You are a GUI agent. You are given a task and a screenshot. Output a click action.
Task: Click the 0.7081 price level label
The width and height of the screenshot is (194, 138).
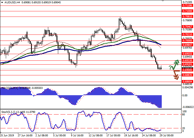coord(187,17)
